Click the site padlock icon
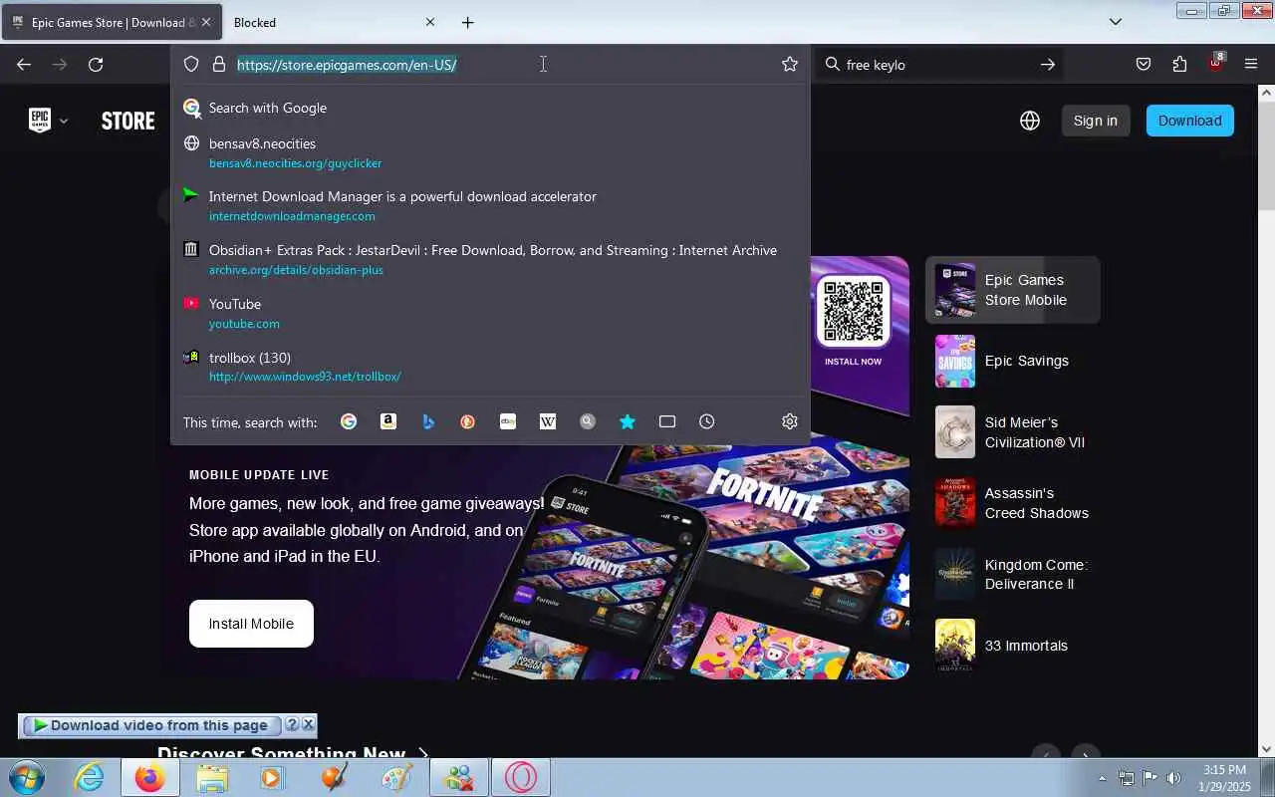This screenshot has height=797, width=1275. [x=219, y=64]
